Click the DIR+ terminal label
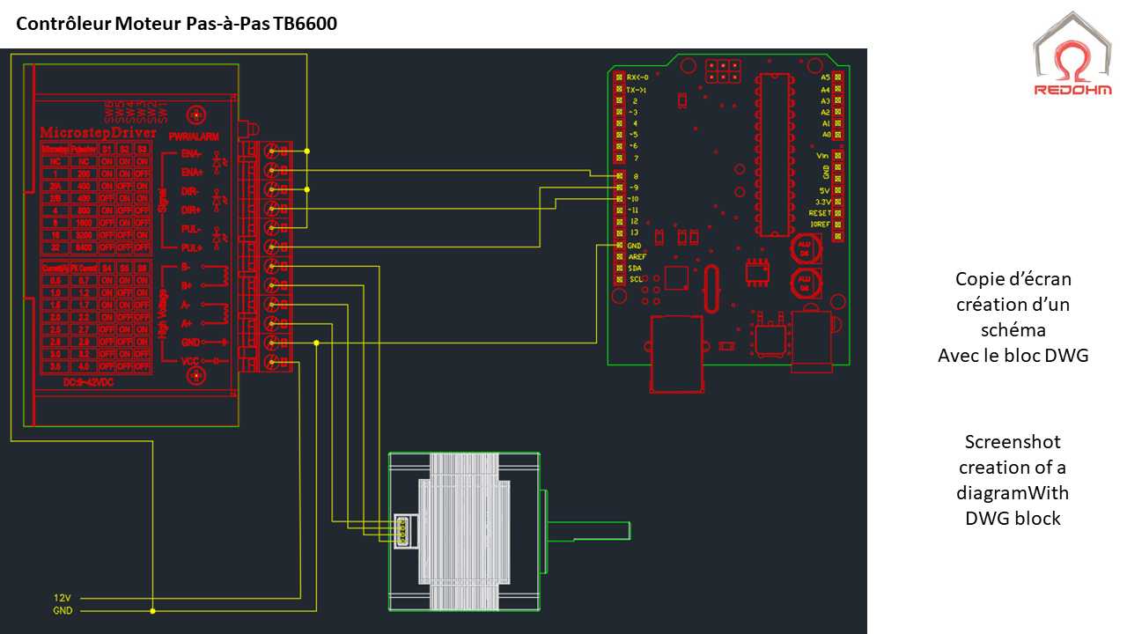 191,210
